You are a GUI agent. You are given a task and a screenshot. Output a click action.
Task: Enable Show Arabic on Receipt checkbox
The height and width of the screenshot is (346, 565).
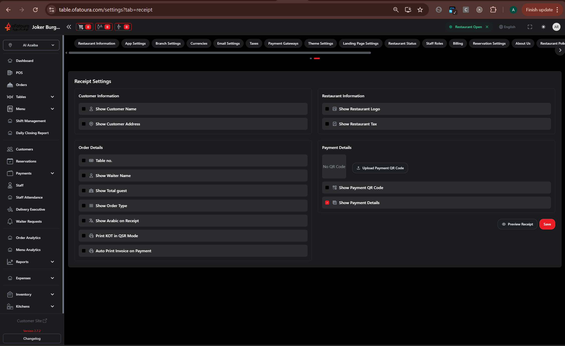coord(84,221)
